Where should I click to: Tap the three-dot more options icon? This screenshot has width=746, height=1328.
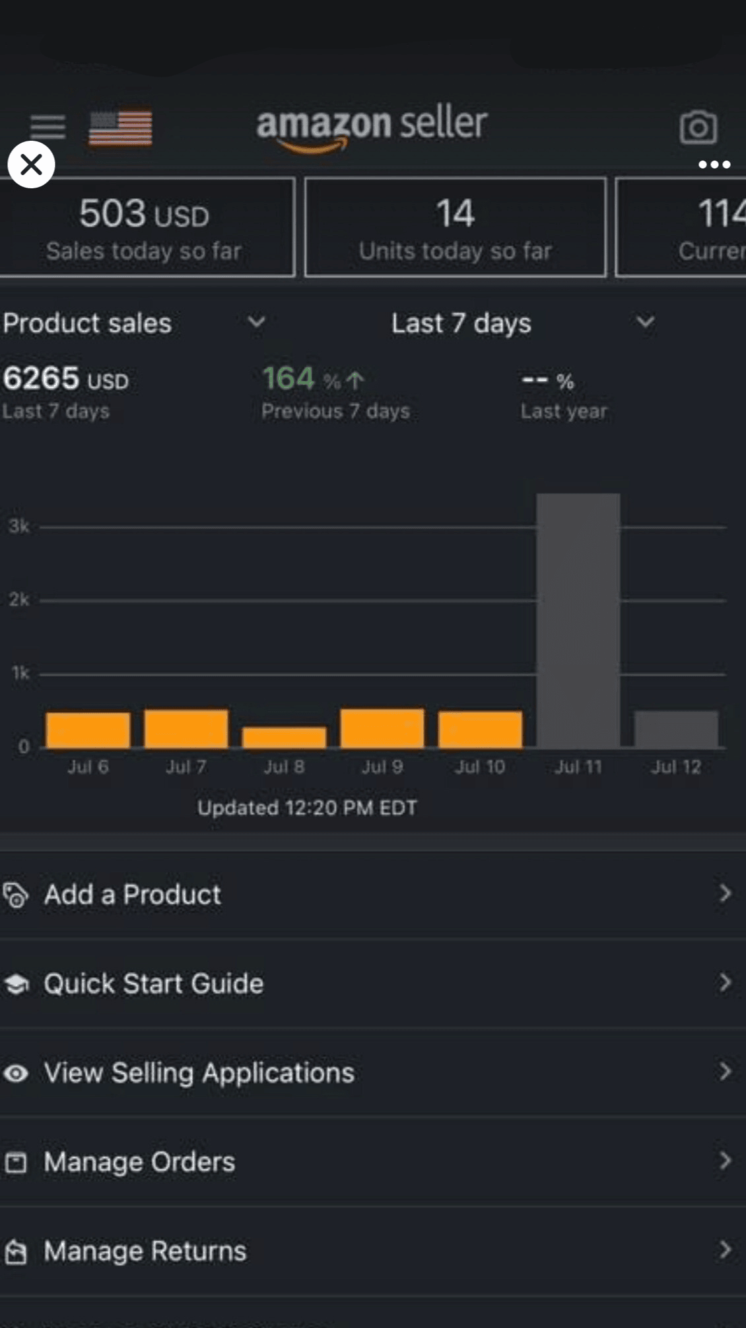point(714,165)
